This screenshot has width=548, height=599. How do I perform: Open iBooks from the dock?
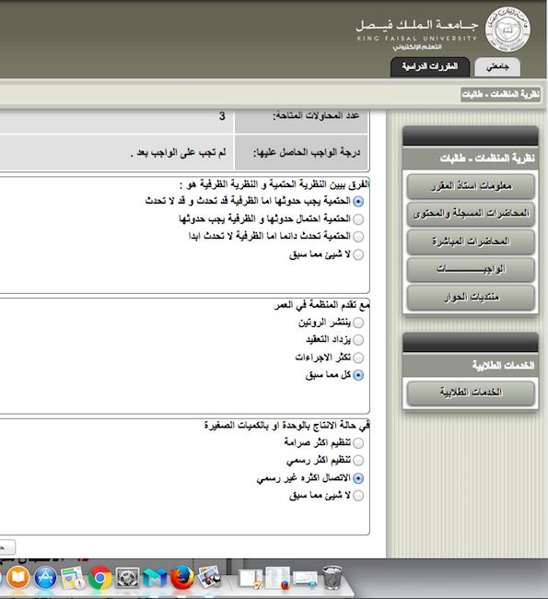tap(17, 577)
